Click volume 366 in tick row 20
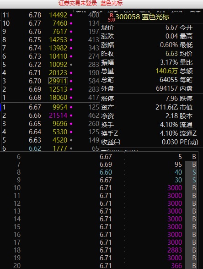Screen dimensions: 203x269 point(176,266)
